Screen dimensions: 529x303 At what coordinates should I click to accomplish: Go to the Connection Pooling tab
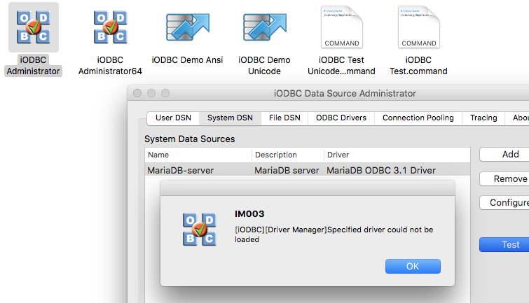418,118
